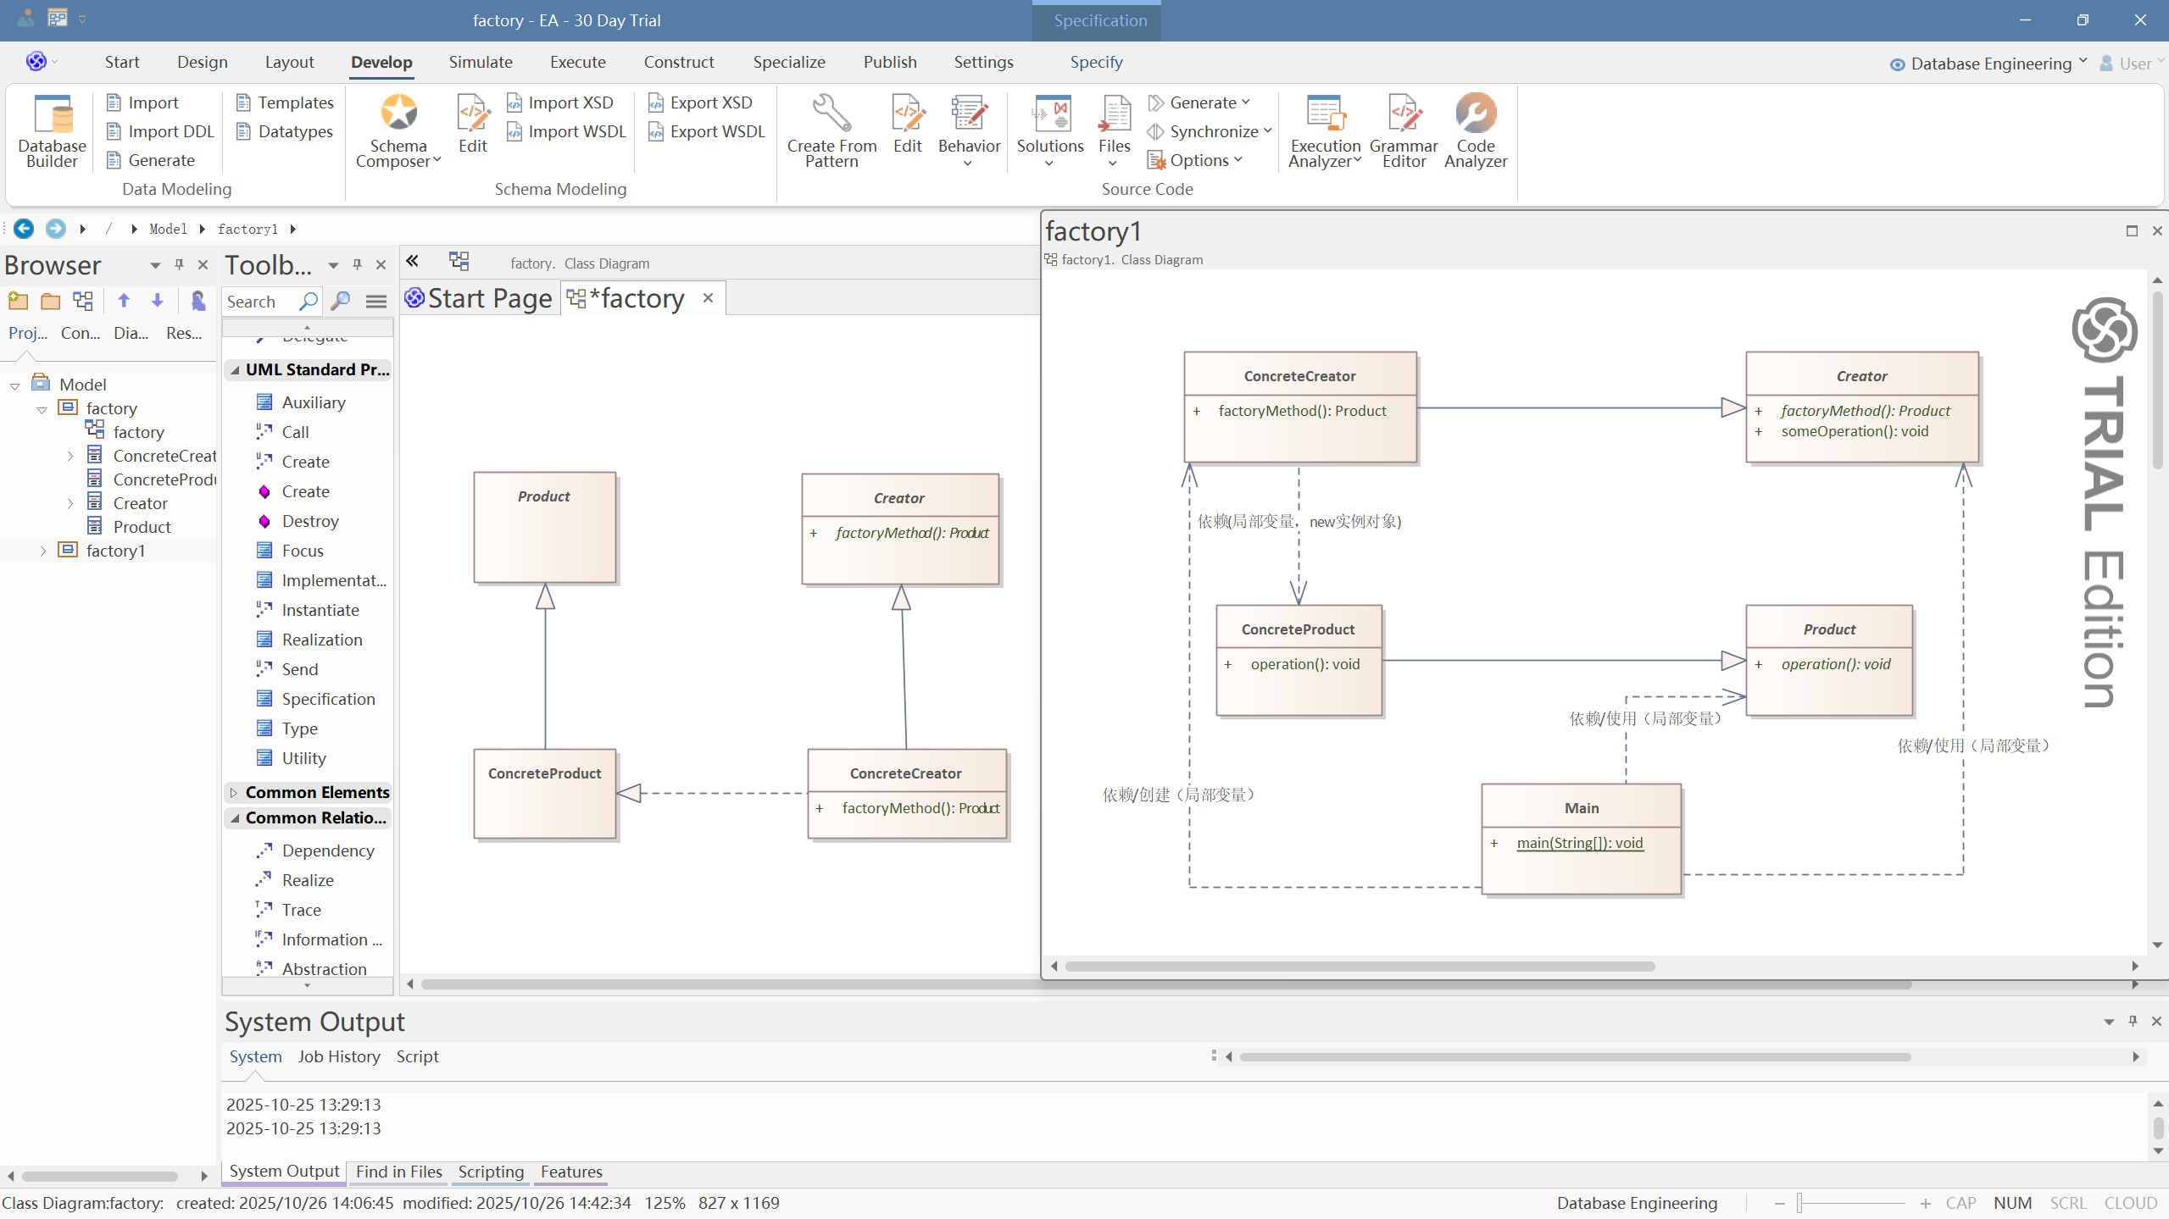Pin the Browser panel

[179, 265]
